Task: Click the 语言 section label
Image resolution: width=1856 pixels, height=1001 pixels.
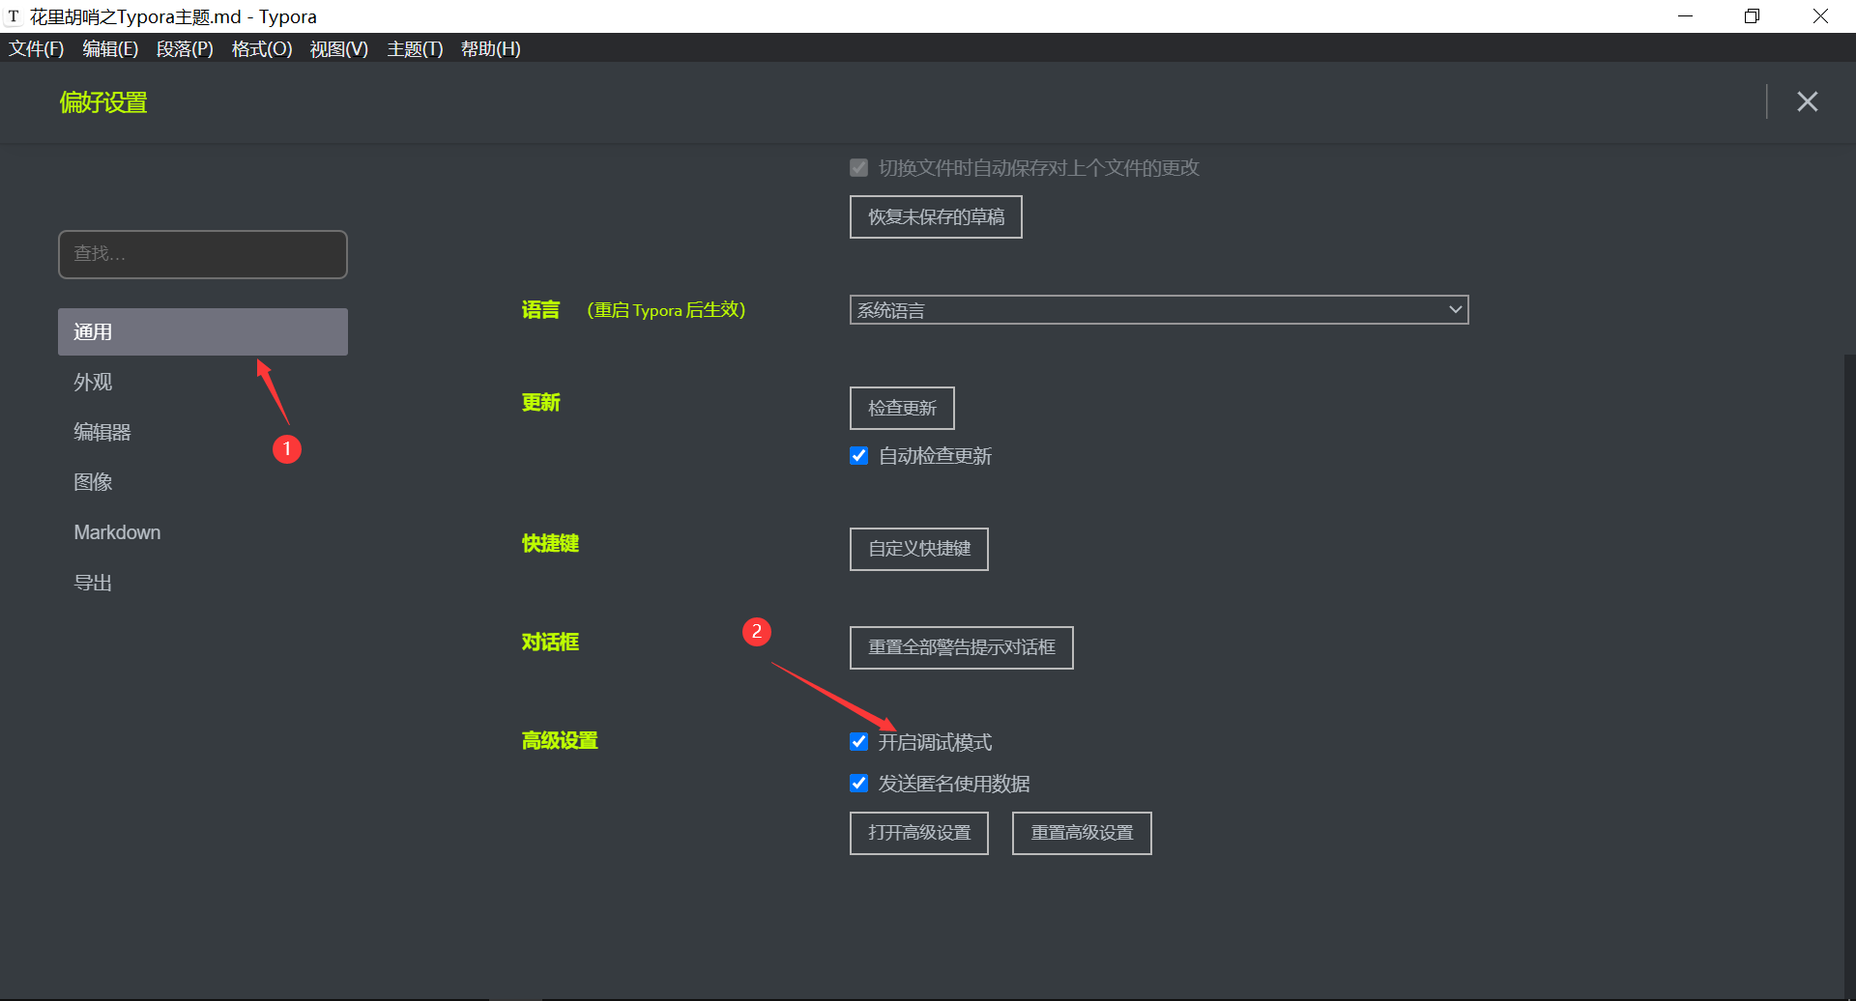Action: click(541, 309)
